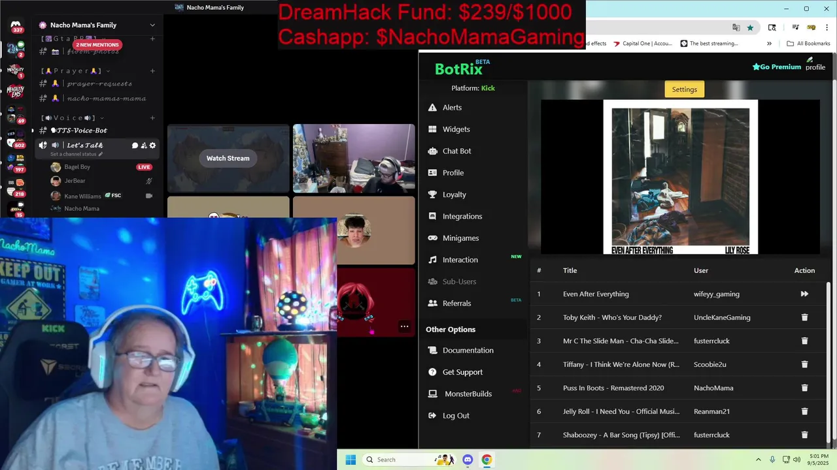Click Even After Everything album art thumbnail
This screenshot has height=470, width=837.
[681, 177]
